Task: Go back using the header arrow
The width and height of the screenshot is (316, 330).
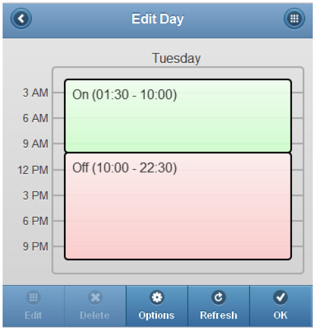Action: pos(21,19)
